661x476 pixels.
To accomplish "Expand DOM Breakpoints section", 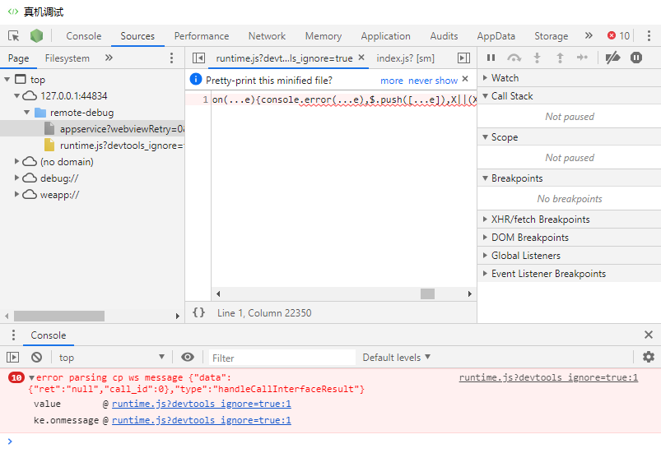I will pos(569,238).
